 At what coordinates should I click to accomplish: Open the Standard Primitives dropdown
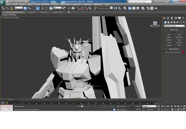point(174,26)
